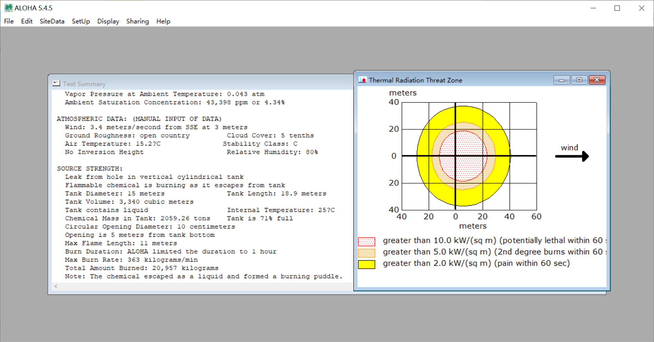654x342 pixels.
Task: Open the File menu
Action: pos(9,21)
